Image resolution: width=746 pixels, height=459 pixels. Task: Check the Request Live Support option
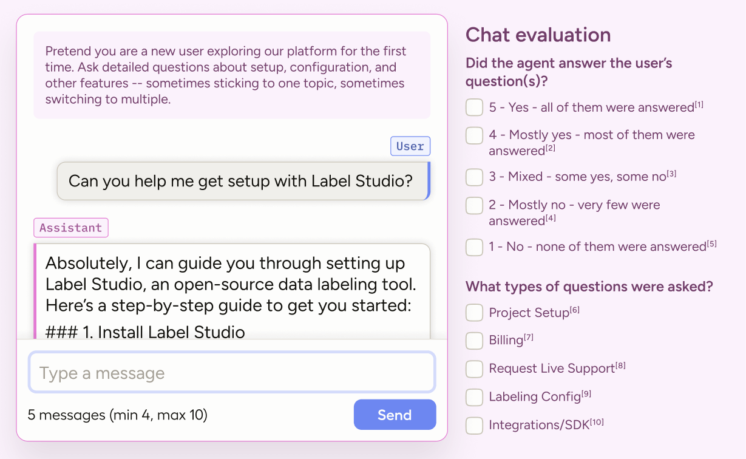tap(474, 369)
